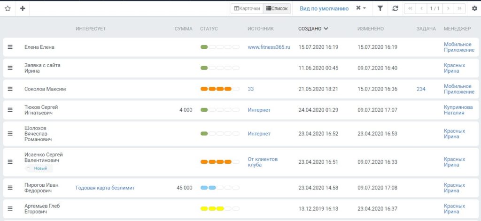481x221 pixels.
Task: Click created date 13.12.2019 16:13
Action: pyautogui.click(x=318, y=209)
